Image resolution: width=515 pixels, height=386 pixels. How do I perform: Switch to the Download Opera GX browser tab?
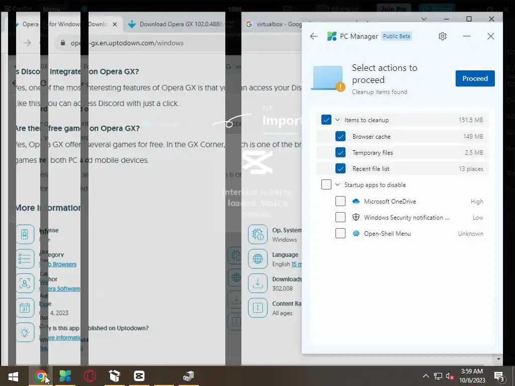click(x=176, y=24)
